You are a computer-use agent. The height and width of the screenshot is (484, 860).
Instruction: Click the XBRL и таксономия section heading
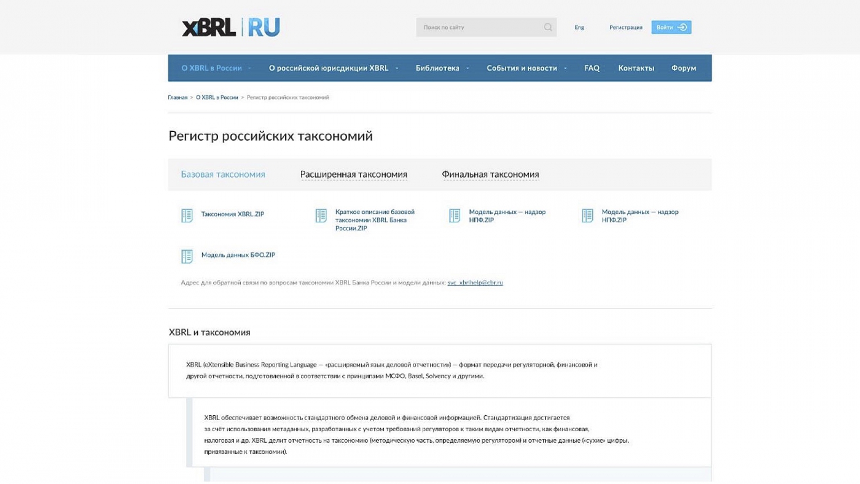[x=209, y=332]
